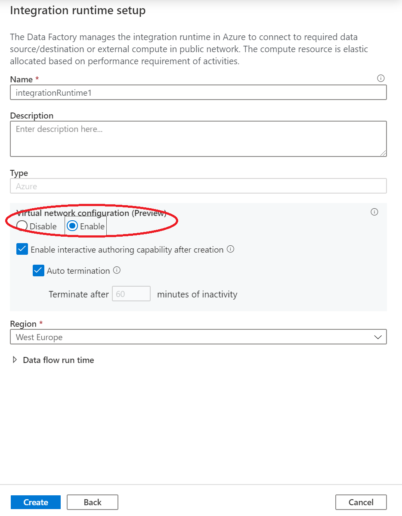402x516 pixels.
Task: Click the description box resize handle
Action: point(383,153)
